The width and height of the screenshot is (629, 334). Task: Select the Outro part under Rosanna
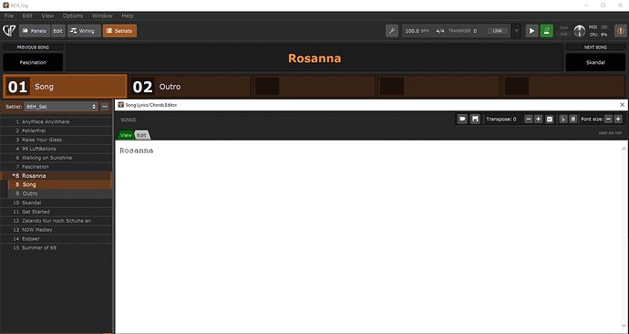pyautogui.click(x=59, y=193)
